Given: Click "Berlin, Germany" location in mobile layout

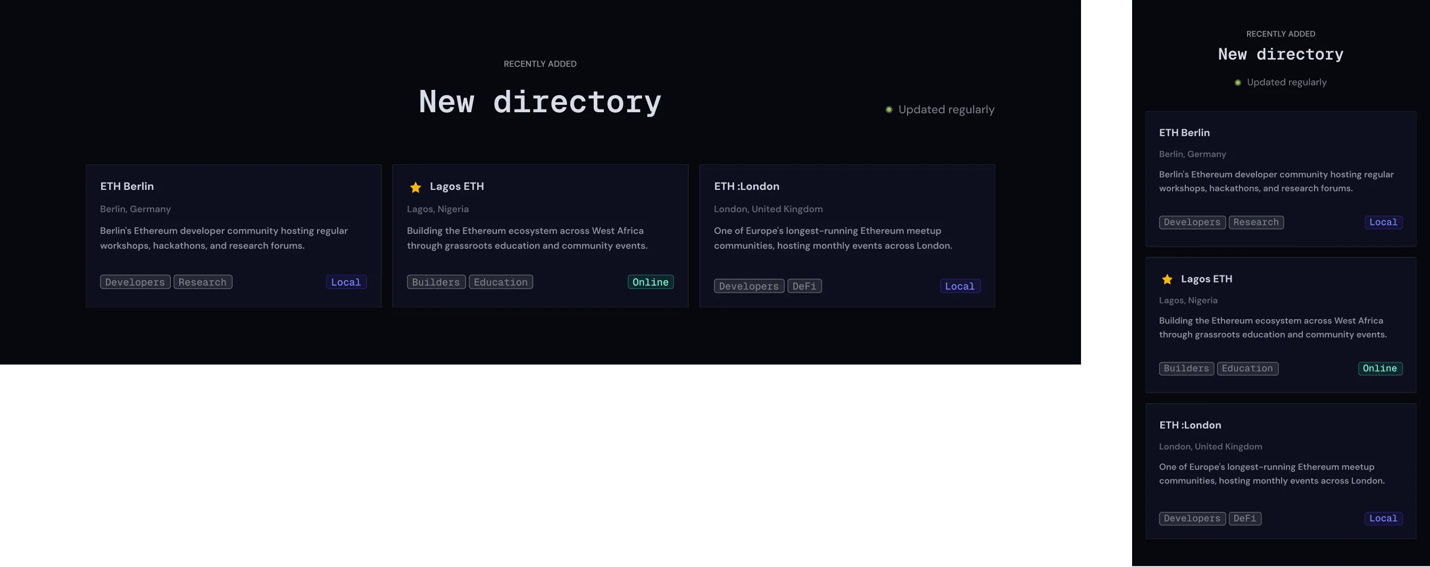Looking at the screenshot, I should (1192, 154).
